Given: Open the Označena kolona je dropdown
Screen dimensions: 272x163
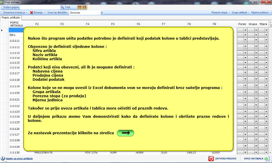Looking at the screenshot, I should (15, 13).
